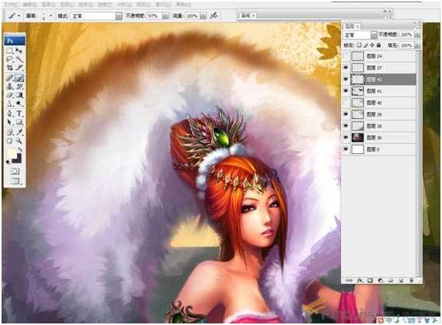Open the brush mode 正常 dropdown in options bar
442x325 pixels.
point(119,16)
